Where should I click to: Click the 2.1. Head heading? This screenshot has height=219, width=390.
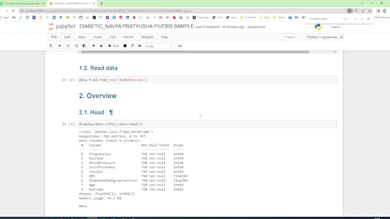[92, 112]
